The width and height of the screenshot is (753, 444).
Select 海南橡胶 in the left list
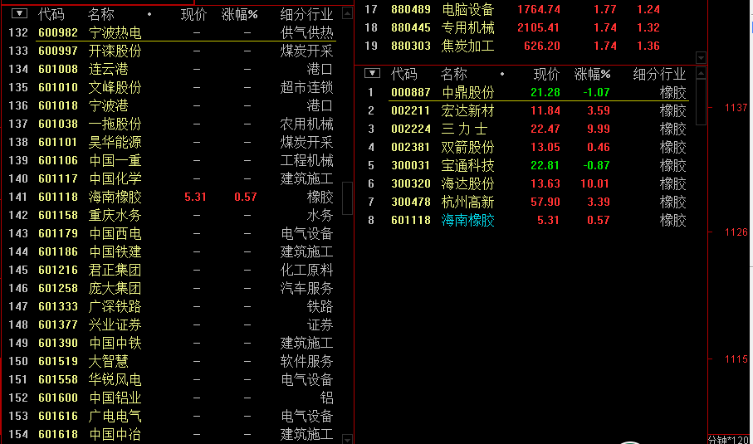[172, 197]
